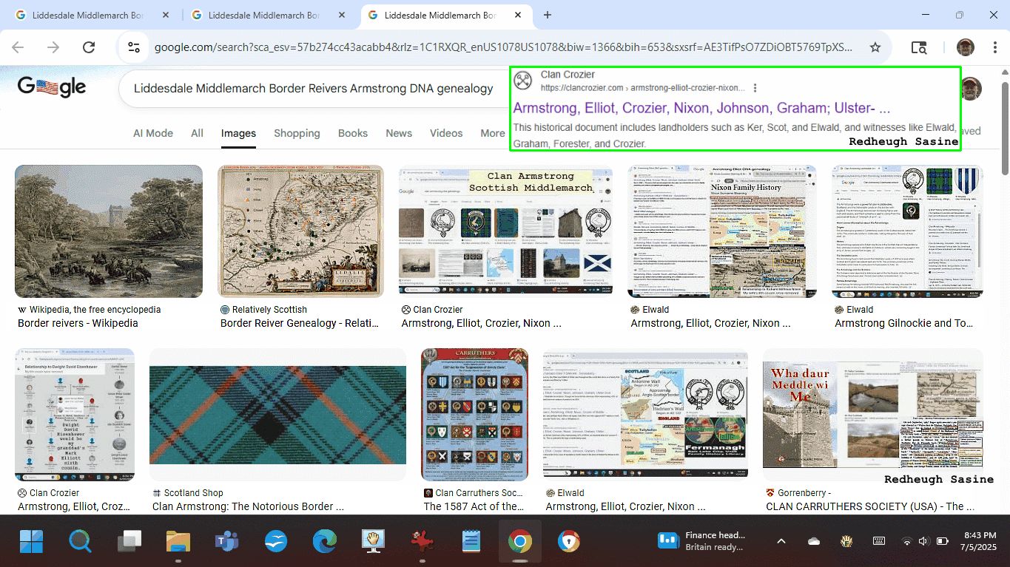Open the shield keyhole browser taskbar icon
The width and height of the screenshot is (1010, 567).
[568, 542]
